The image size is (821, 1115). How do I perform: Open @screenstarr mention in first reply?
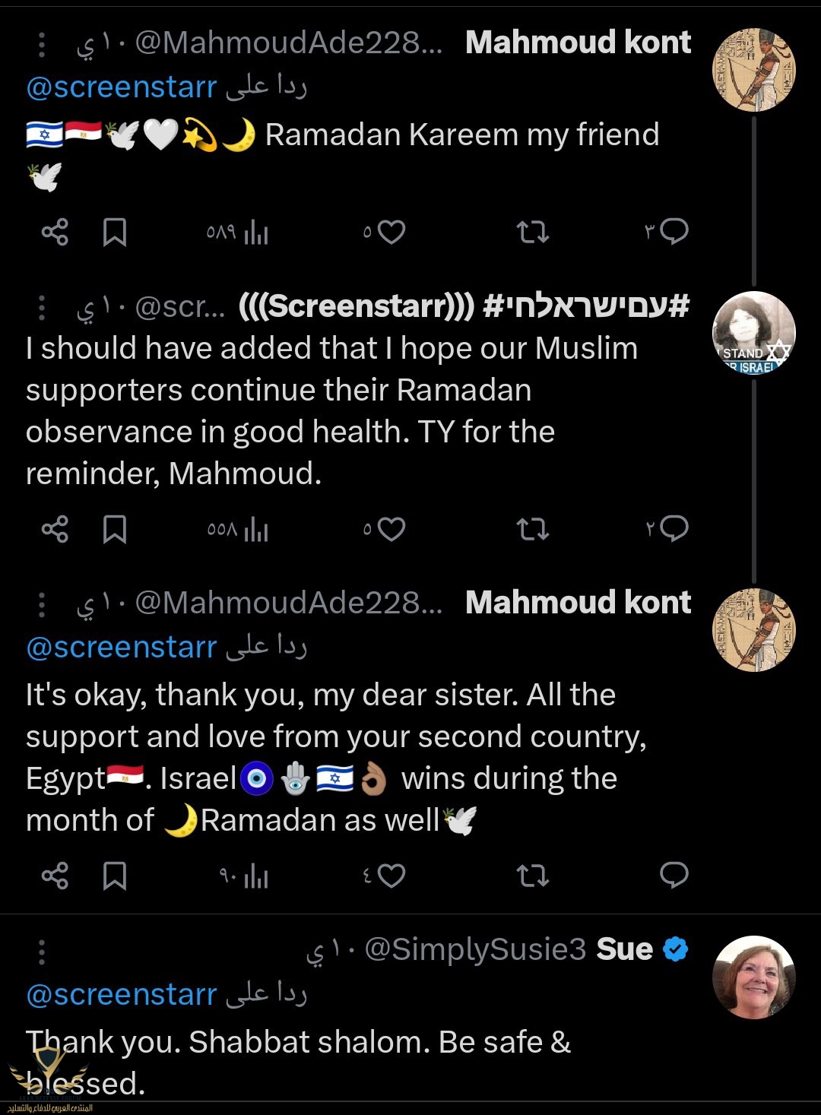pyautogui.click(x=122, y=87)
